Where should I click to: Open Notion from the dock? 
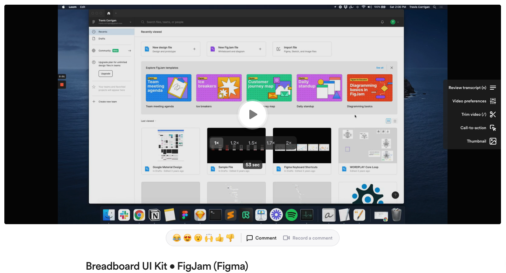(x=154, y=215)
